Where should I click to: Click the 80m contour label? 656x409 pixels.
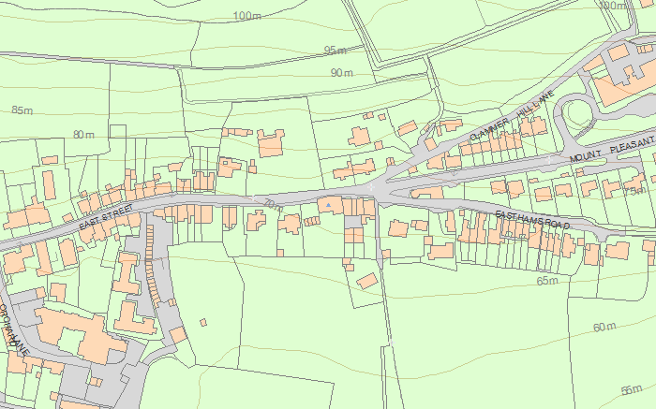(x=83, y=135)
